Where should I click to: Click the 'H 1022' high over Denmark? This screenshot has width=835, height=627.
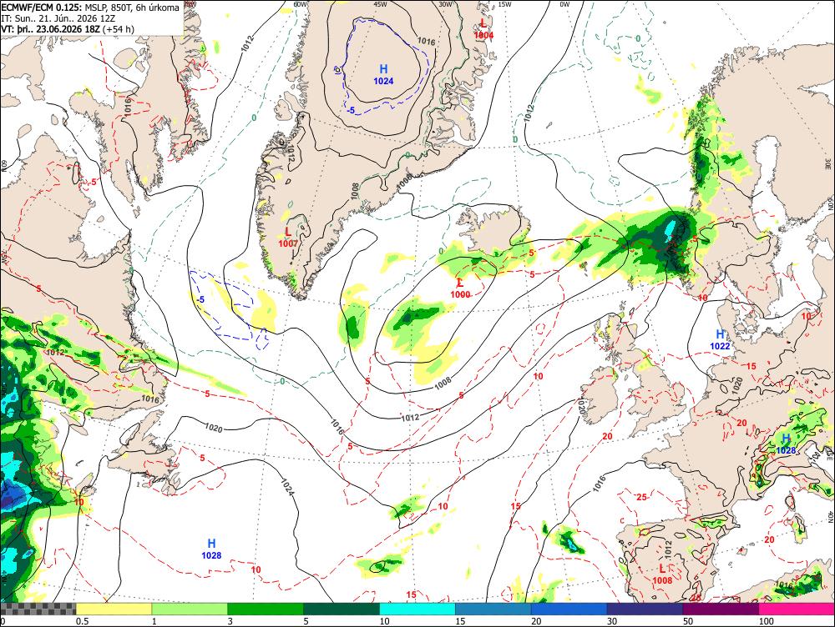point(720,340)
